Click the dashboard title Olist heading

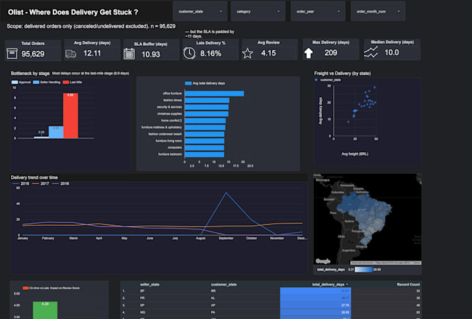[x=73, y=13]
